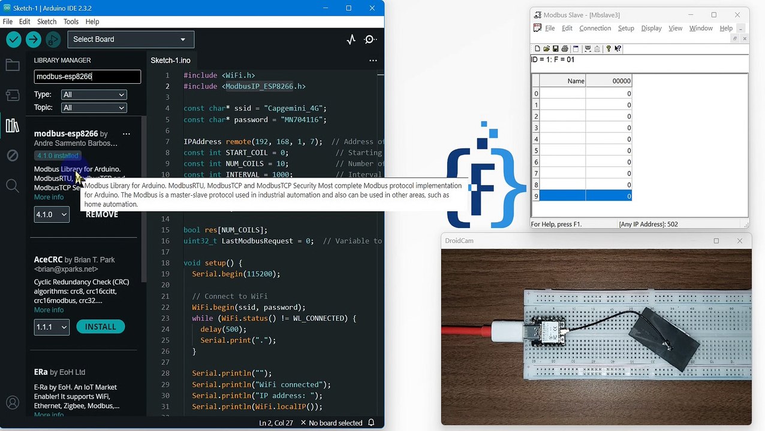Open the 1.1.1 version dropdown for AceCRC
This screenshot has height=431, width=765.
[x=52, y=327]
